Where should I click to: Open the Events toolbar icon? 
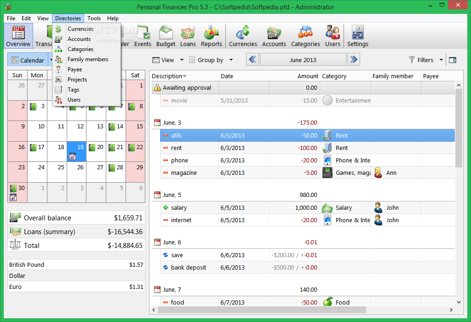[x=143, y=36]
